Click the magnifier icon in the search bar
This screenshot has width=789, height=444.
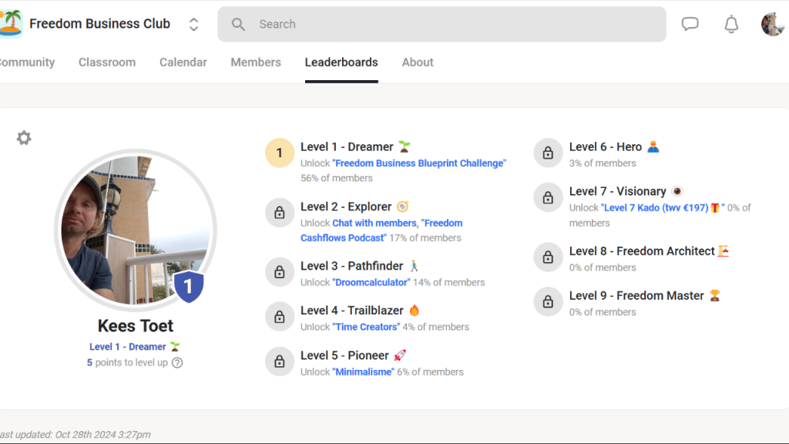(x=239, y=24)
